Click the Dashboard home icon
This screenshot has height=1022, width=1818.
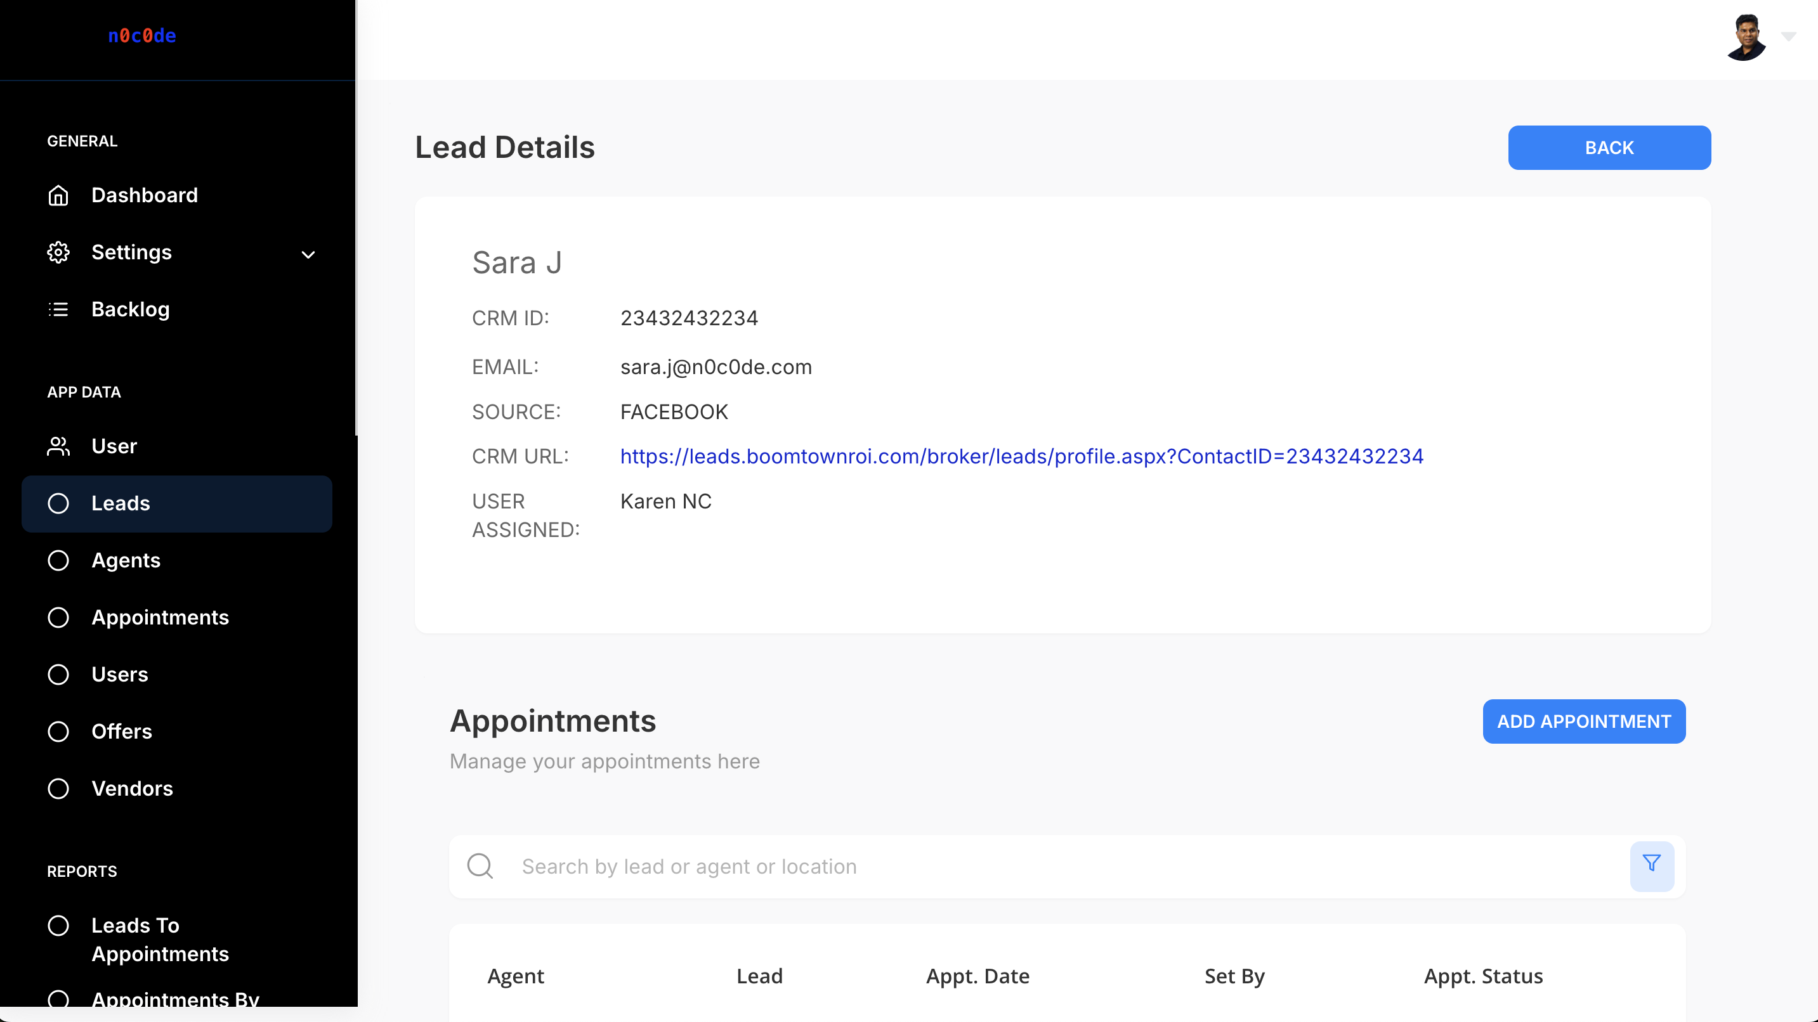pyautogui.click(x=58, y=195)
